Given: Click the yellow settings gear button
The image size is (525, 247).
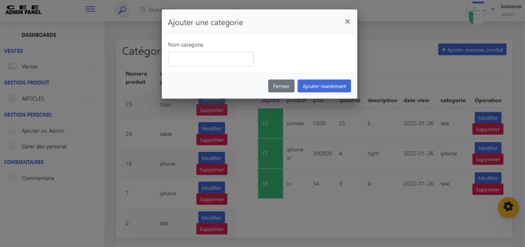Looking at the screenshot, I should click(x=508, y=207).
